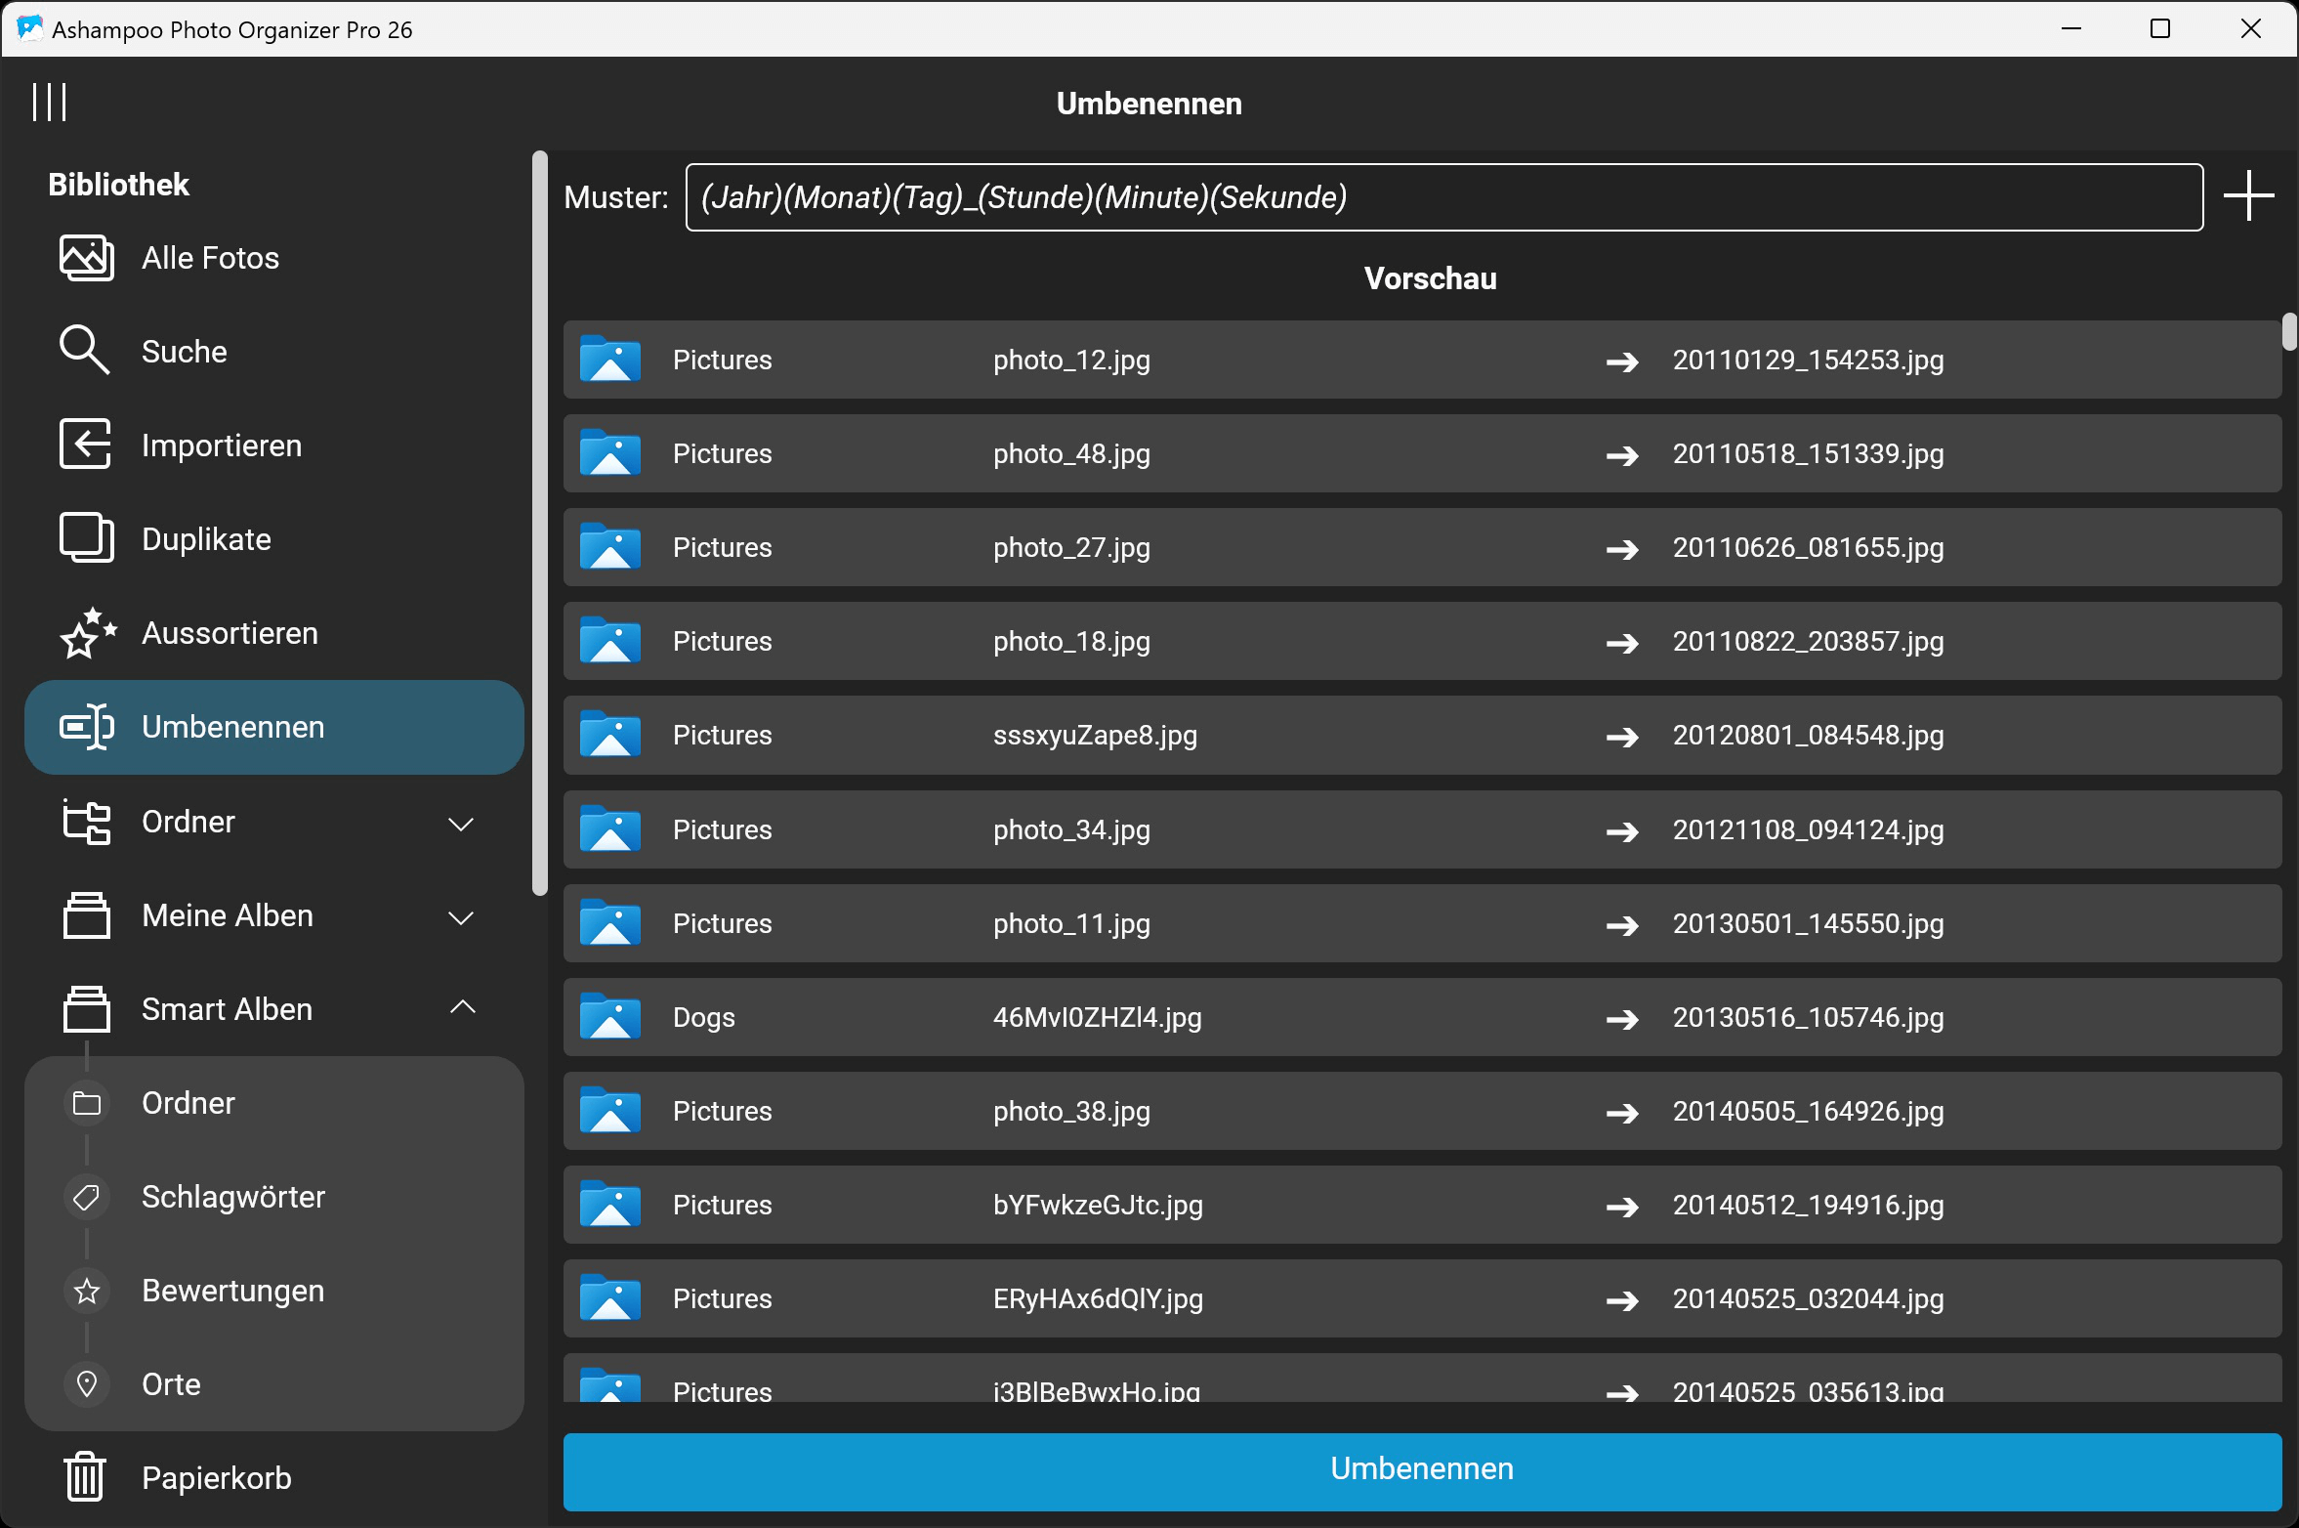Open Duplikate via its stacked-squares icon
This screenshot has height=1528, width=2299.
(86, 538)
